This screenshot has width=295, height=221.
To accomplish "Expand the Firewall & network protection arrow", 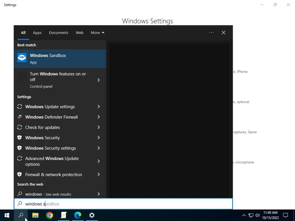I will point(99,174).
